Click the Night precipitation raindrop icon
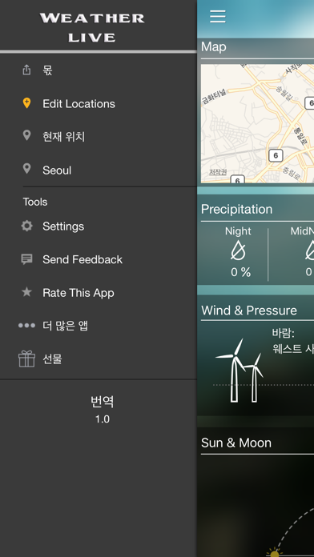 pyautogui.click(x=238, y=251)
